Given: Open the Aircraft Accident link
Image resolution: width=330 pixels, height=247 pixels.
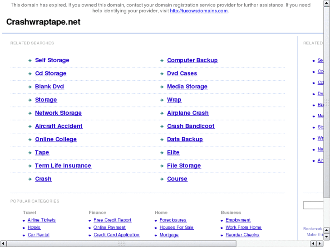Looking at the screenshot, I should (x=59, y=126).
